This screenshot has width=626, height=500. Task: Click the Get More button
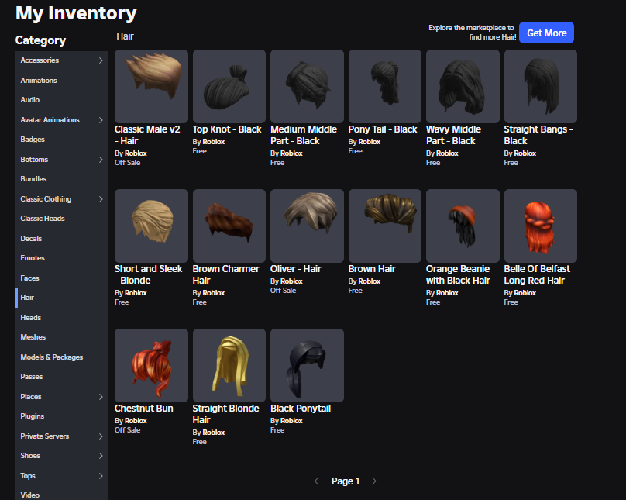(546, 33)
